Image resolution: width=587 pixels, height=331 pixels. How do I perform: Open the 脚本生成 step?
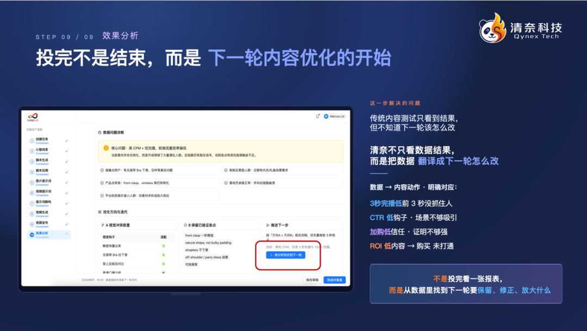click(49, 162)
